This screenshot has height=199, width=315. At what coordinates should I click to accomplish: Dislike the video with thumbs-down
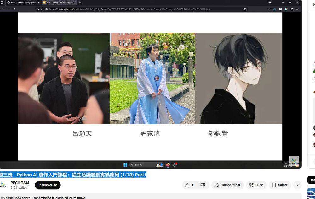pos(203,185)
